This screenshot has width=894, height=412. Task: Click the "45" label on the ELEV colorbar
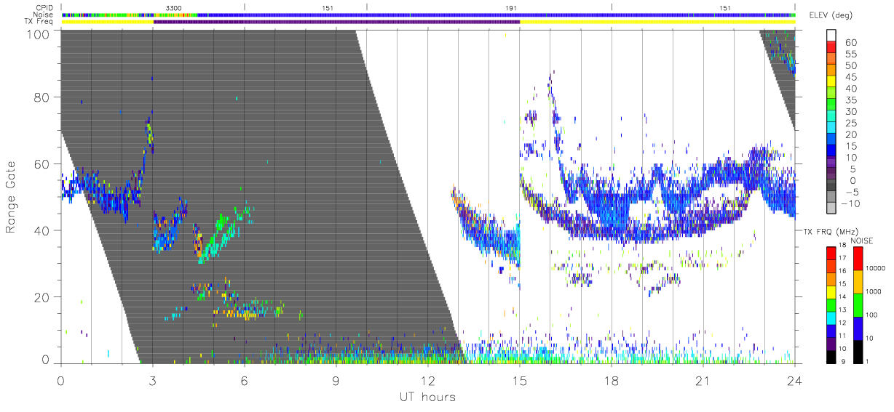(850, 77)
